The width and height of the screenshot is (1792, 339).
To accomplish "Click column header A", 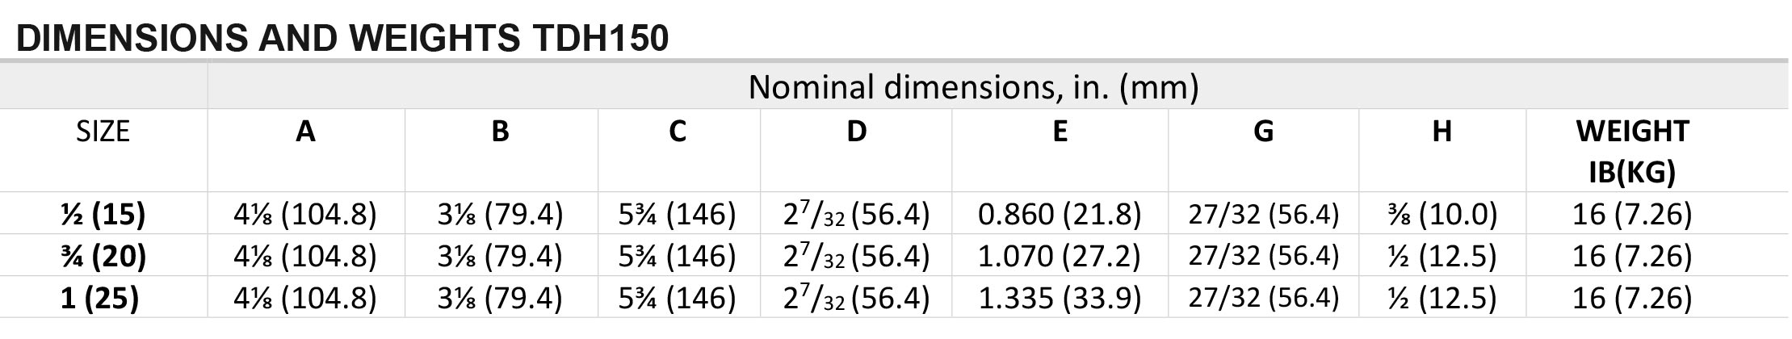I will (x=305, y=131).
